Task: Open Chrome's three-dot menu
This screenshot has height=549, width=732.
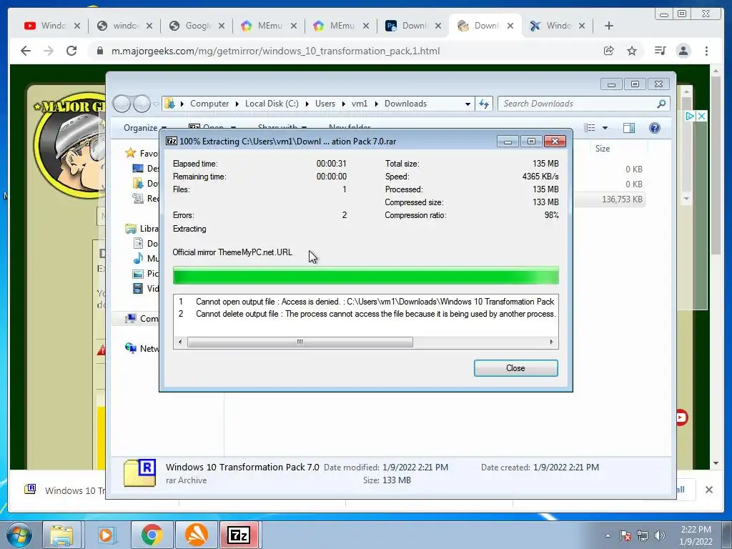Action: pyautogui.click(x=706, y=51)
